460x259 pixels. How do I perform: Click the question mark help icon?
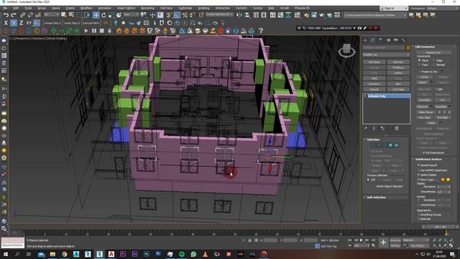click(x=260, y=30)
